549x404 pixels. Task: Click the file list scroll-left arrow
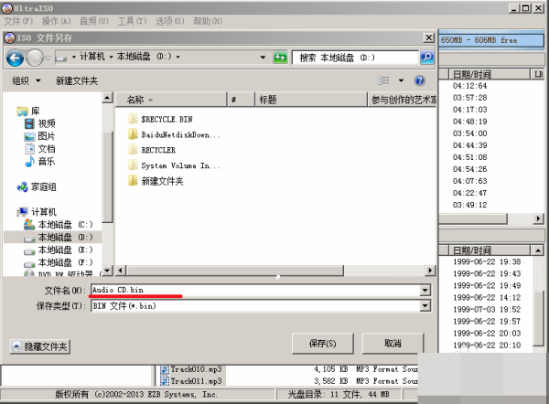coord(120,270)
